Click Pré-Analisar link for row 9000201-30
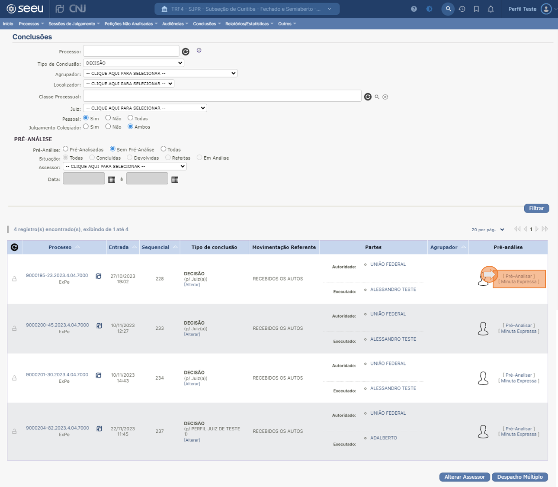 click(519, 375)
